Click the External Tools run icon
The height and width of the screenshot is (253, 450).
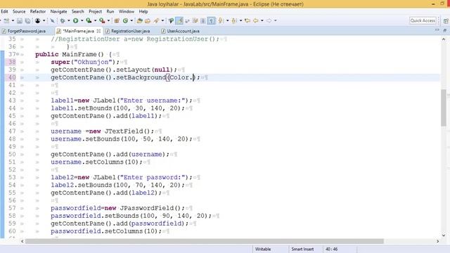[102, 20]
